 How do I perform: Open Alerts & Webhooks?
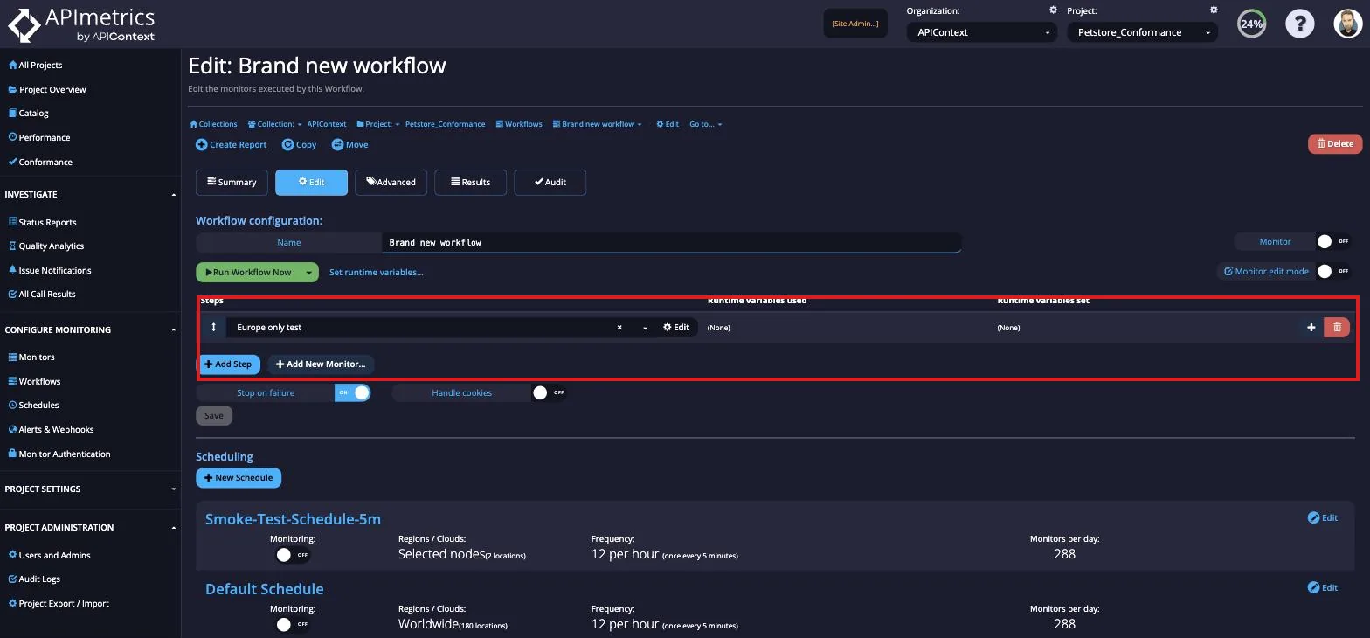click(x=51, y=429)
